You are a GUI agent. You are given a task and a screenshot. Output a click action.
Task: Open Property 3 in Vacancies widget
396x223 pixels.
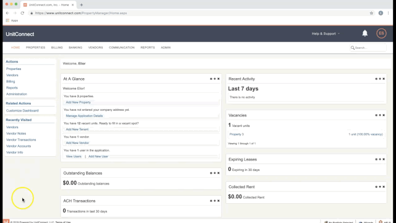coord(236,134)
